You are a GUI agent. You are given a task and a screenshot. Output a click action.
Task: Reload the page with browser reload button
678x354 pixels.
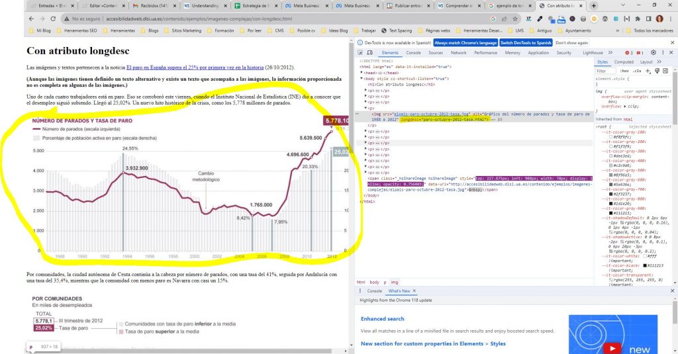click(53, 19)
